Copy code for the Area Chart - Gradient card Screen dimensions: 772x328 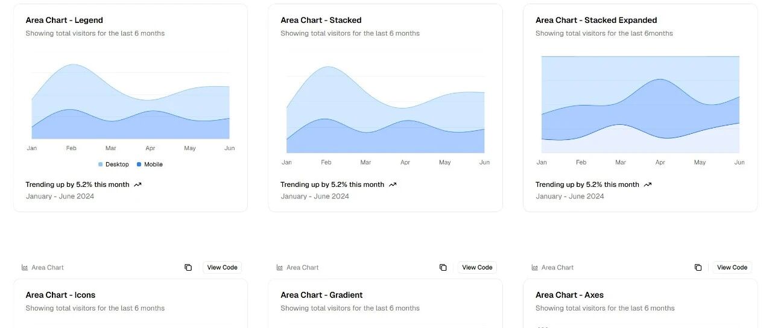click(443, 268)
